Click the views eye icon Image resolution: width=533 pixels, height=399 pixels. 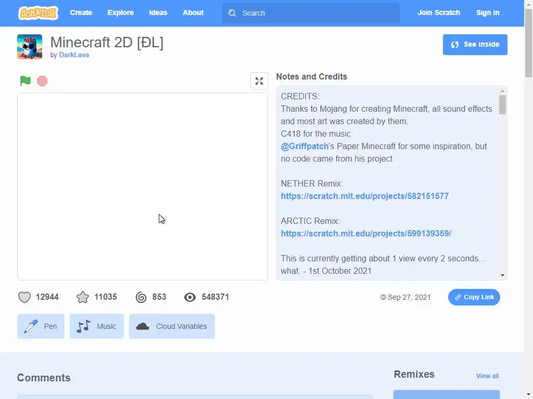pyautogui.click(x=190, y=297)
